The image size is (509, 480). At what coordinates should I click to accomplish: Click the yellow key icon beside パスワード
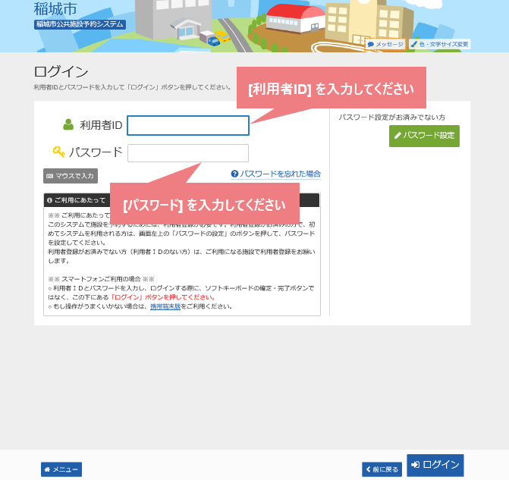click(x=58, y=152)
